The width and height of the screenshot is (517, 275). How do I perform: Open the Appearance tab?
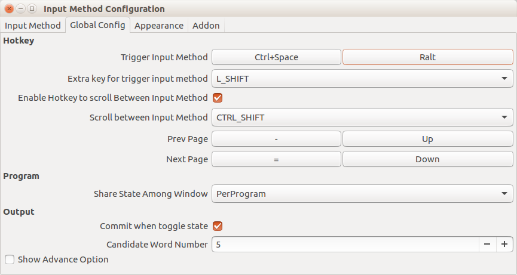(158, 26)
